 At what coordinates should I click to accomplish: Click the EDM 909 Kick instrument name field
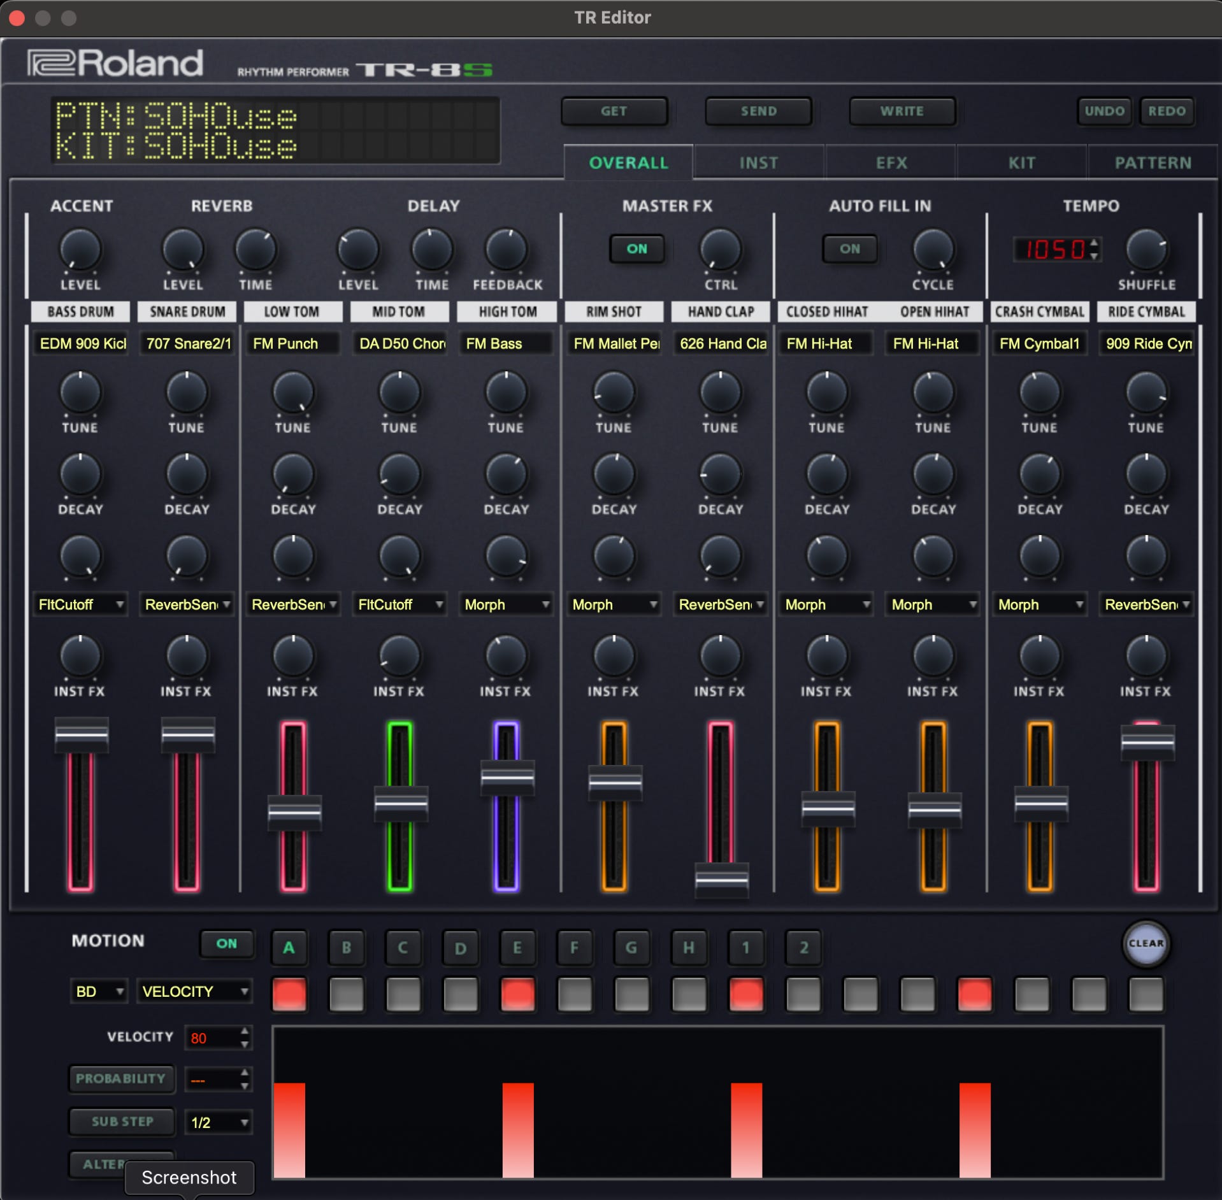tap(81, 343)
